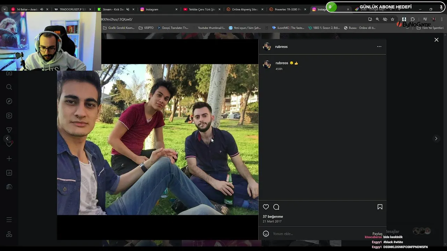Image resolution: width=447 pixels, height=251 pixels.
Task: Click rubreos username in caption
Action: point(281,63)
